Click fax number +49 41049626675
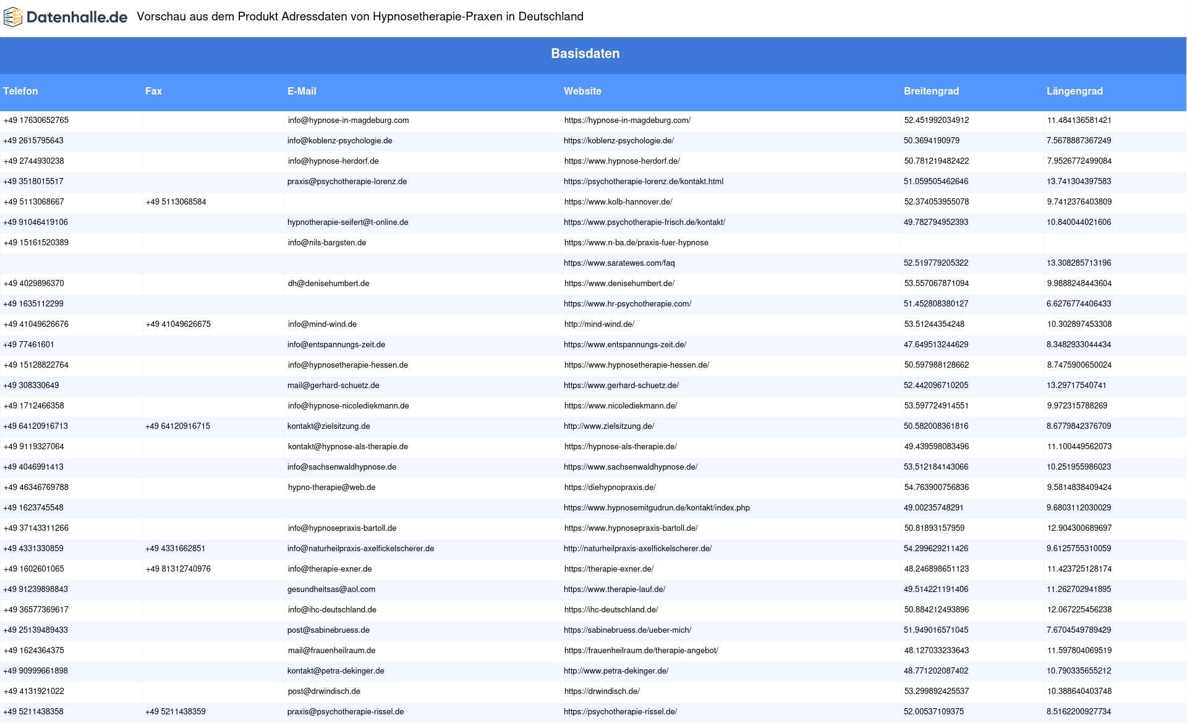The image size is (1187, 723). tap(178, 324)
